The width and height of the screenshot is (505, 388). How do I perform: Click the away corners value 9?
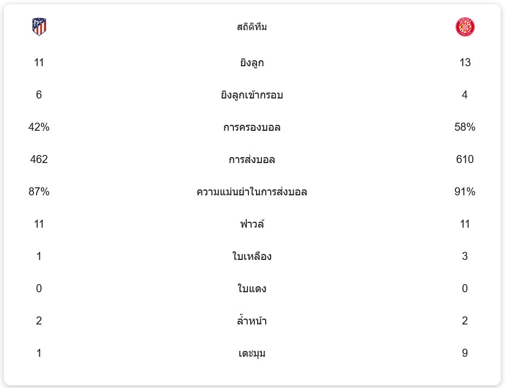coord(465,354)
